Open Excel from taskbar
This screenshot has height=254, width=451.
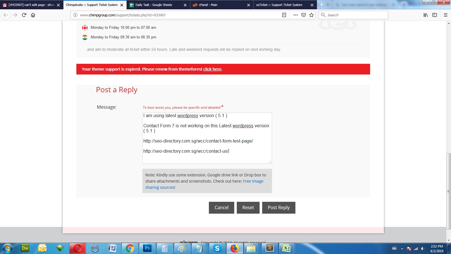point(287,248)
